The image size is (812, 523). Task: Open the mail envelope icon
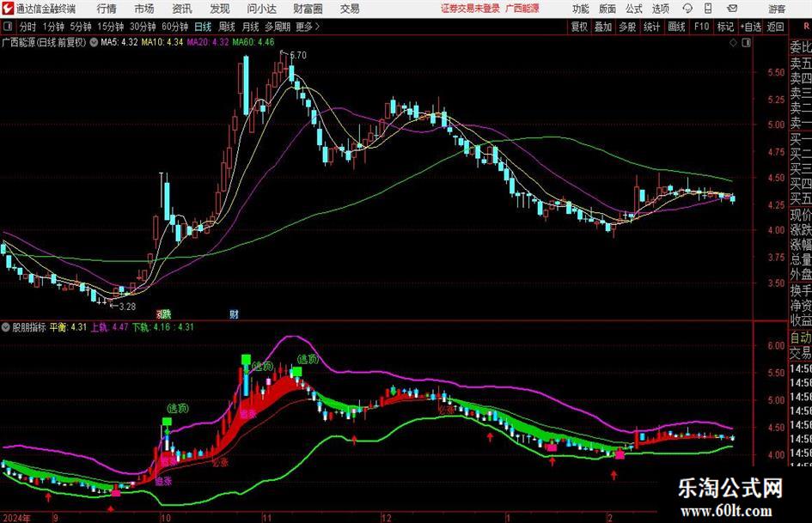coord(732,9)
